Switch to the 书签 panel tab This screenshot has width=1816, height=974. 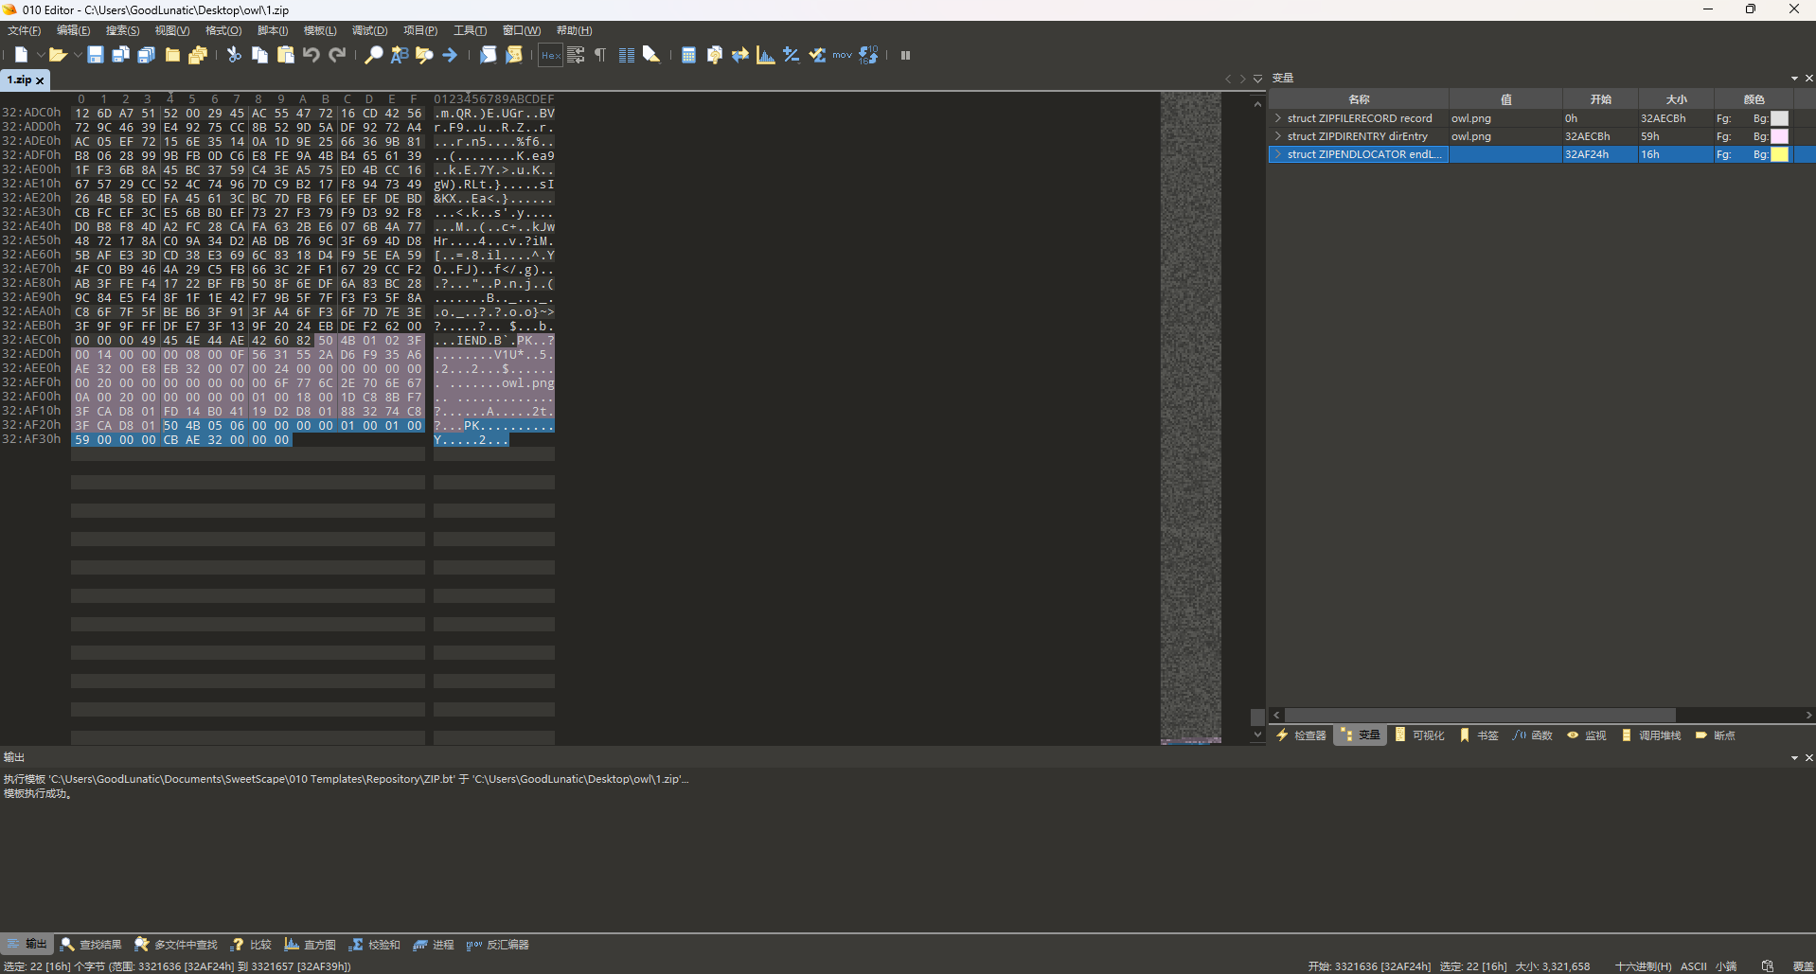point(1480,735)
